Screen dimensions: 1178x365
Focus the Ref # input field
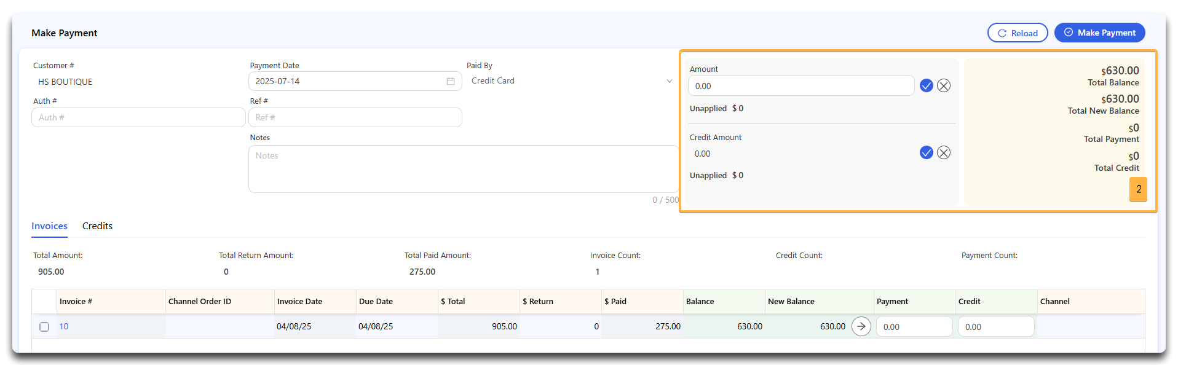click(355, 117)
